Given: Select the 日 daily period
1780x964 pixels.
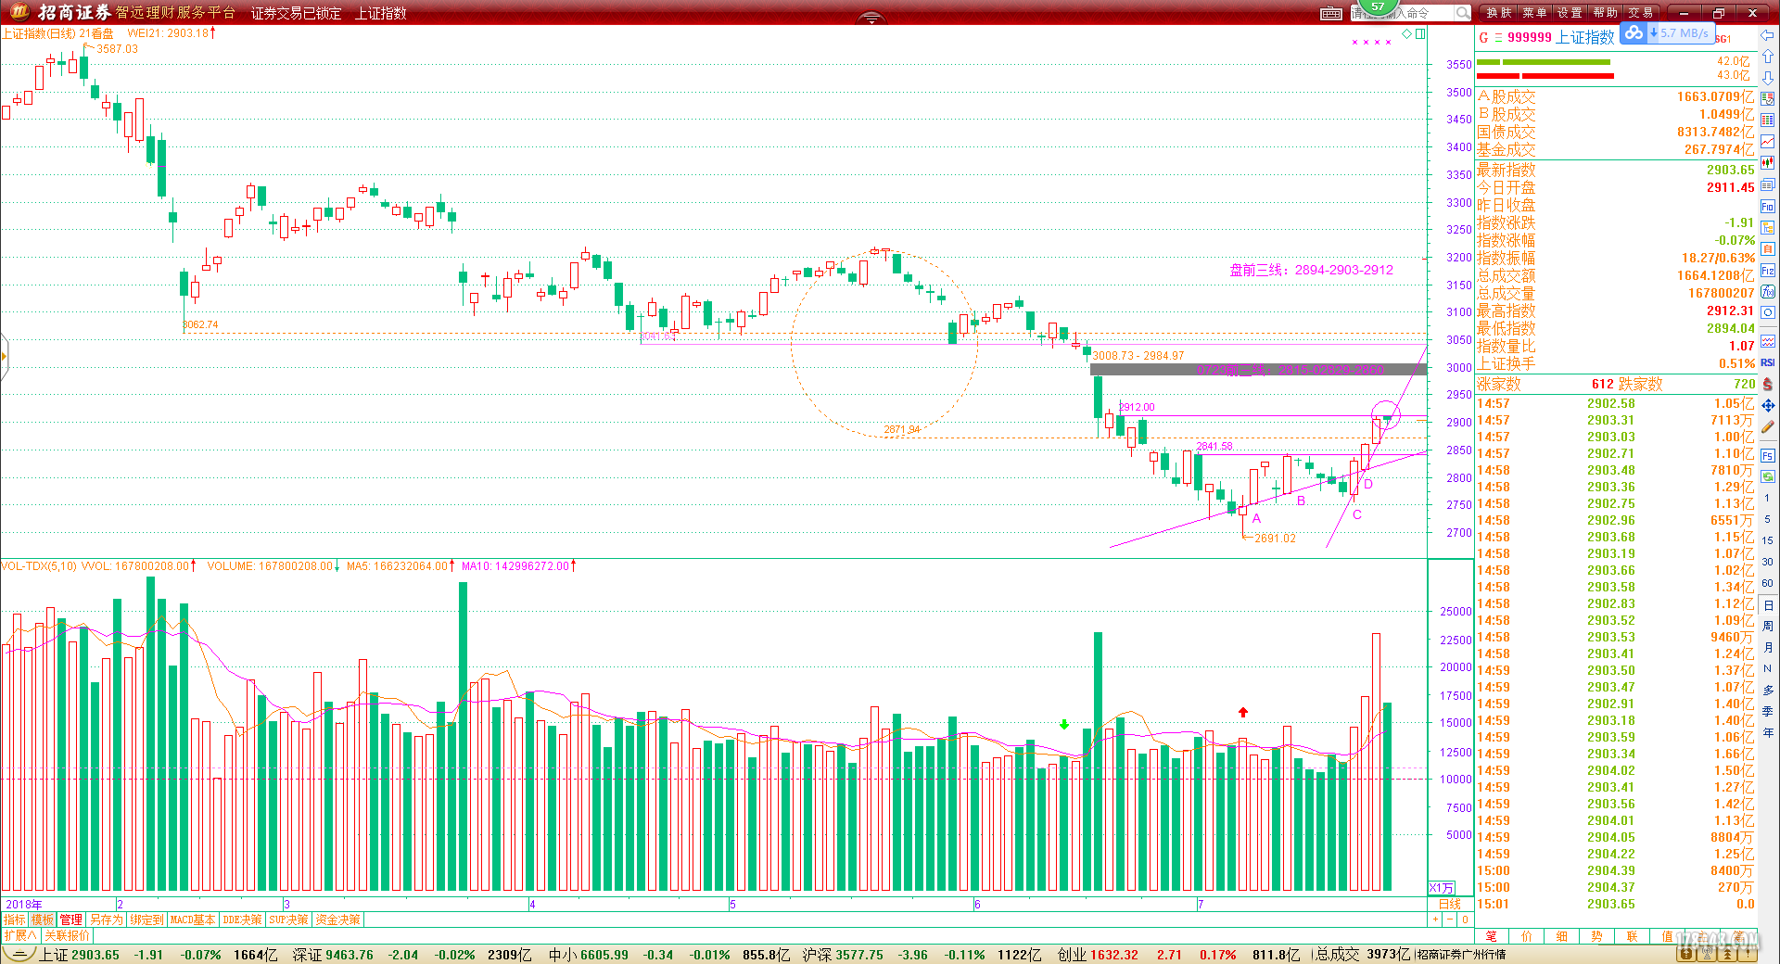Looking at the screenshot, I should [1768, 604].
